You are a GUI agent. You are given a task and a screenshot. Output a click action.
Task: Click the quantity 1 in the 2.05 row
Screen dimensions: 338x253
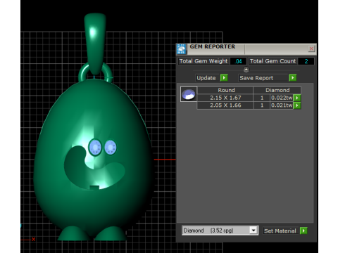pos(262,105)
